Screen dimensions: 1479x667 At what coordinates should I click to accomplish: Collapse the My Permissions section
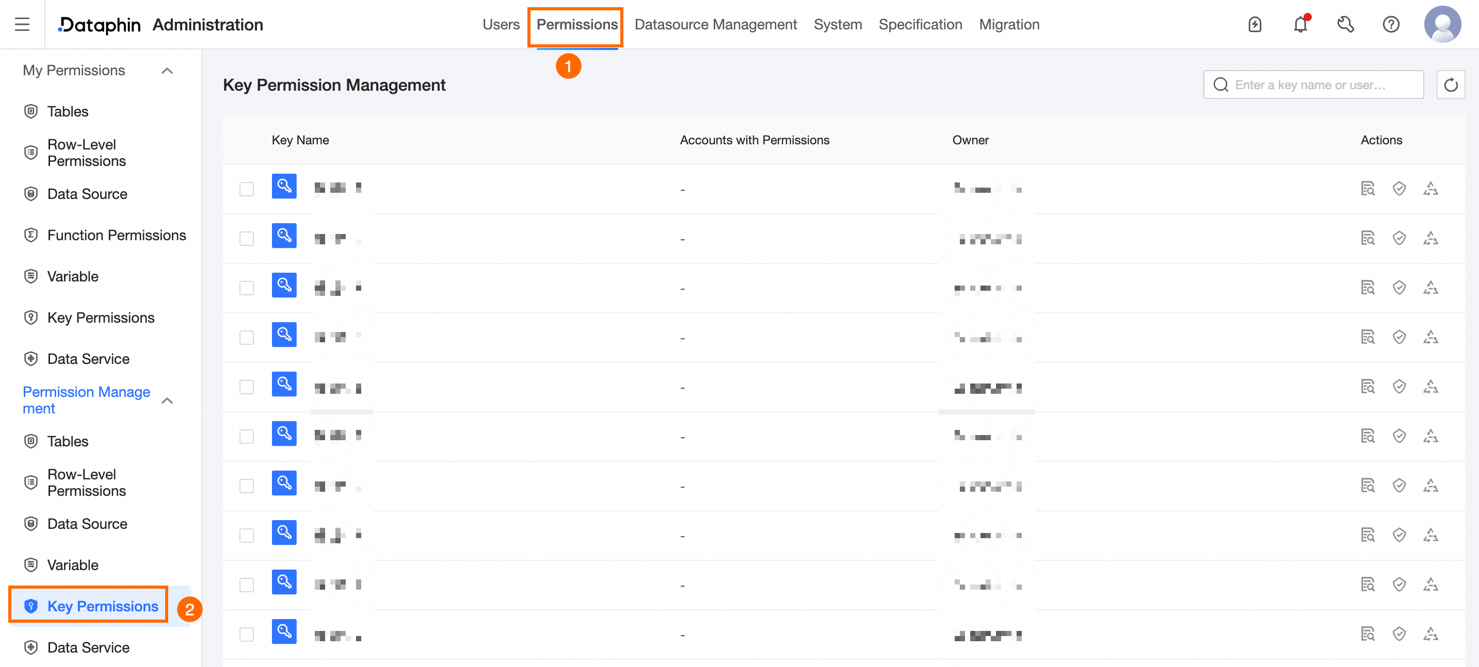pos(167,71)
